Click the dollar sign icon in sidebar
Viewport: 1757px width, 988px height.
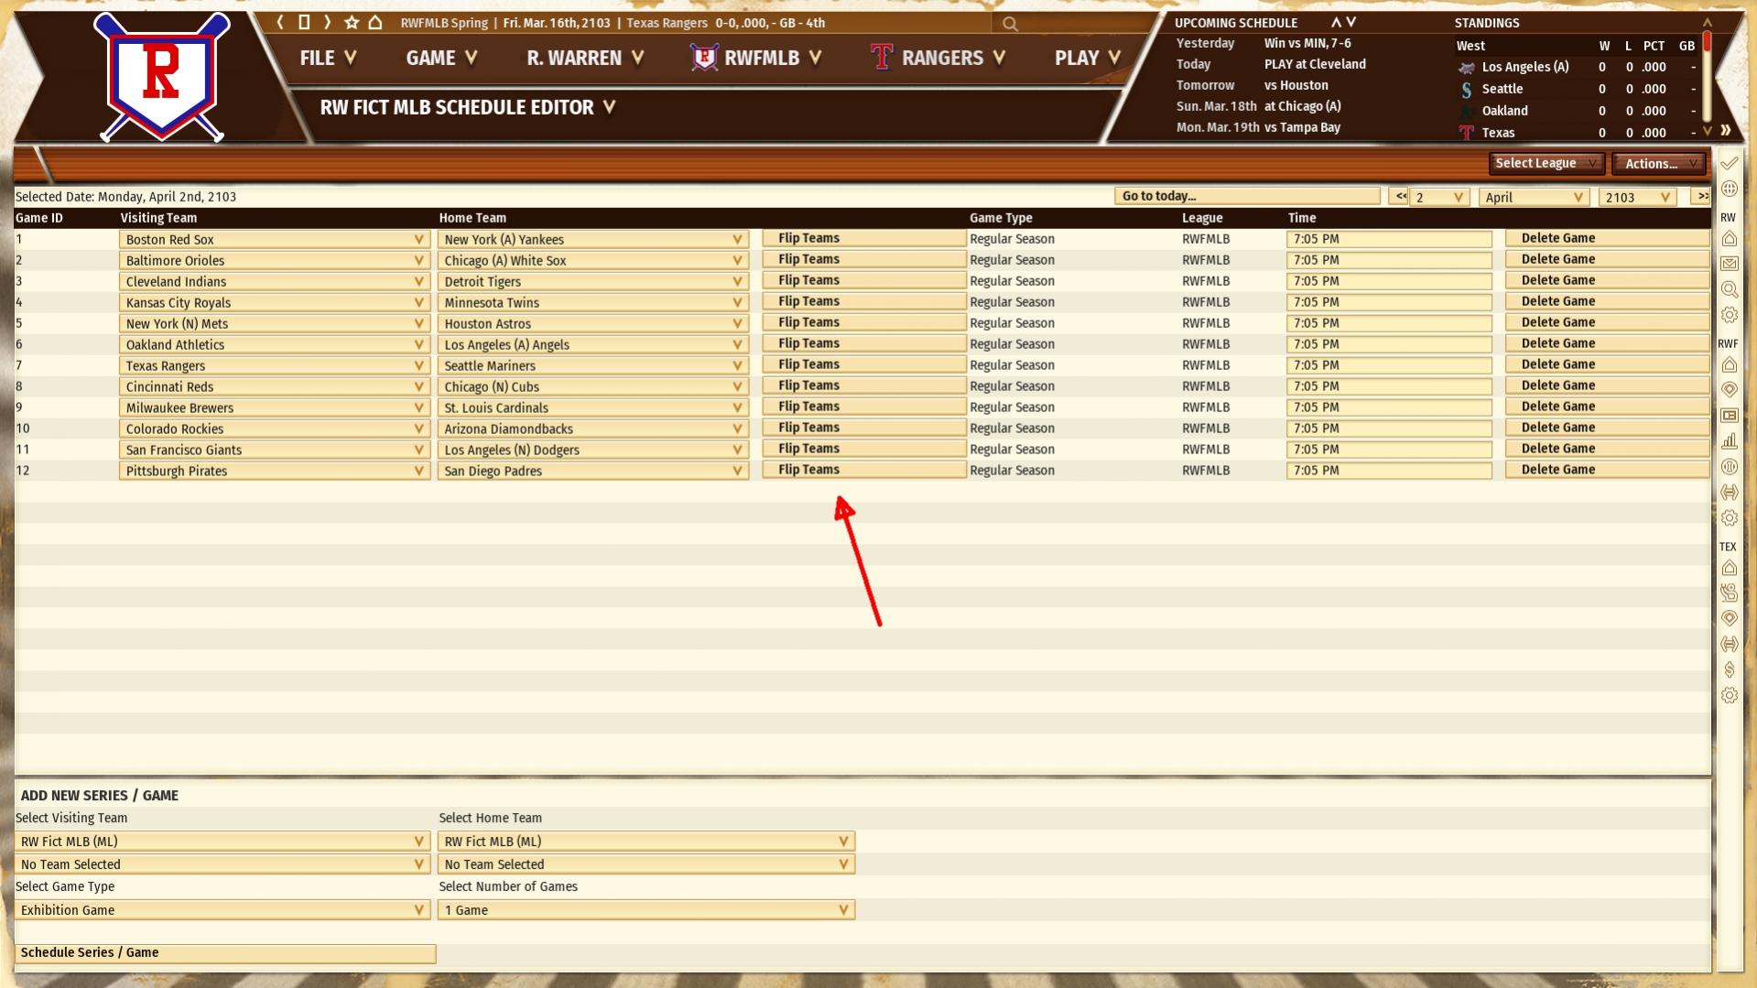coord(1729,670)
